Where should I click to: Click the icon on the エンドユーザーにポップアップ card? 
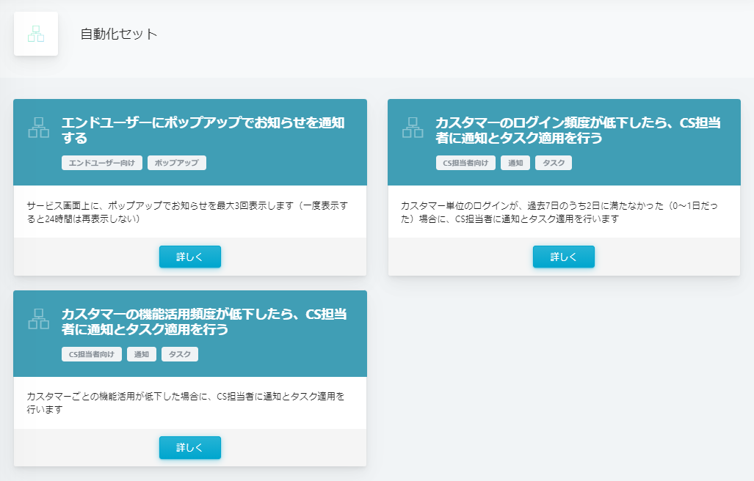click(x=38, y=128)
